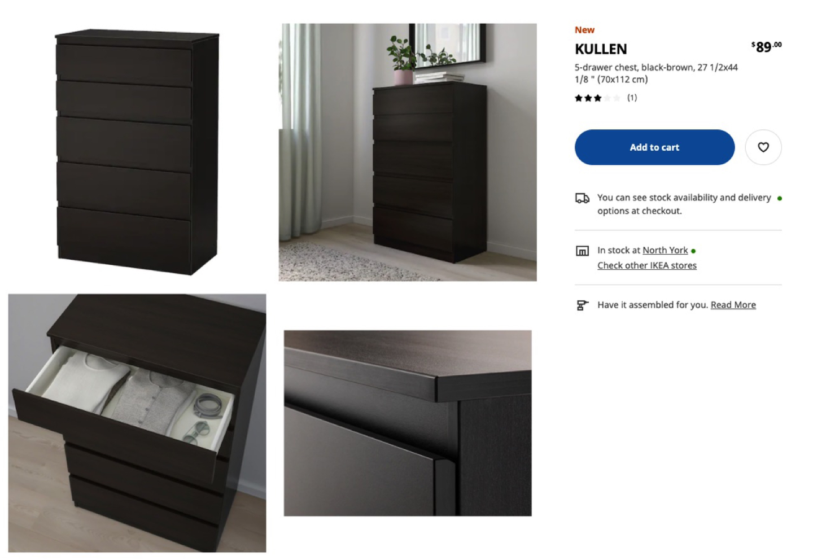Open Read More about assembly service
This screenshot has height=560, width=813.
[x=733, y=305]
